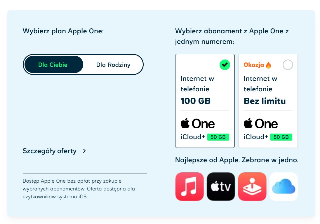Click the 50 GB badge in Bez limitu card

(281, 137)
